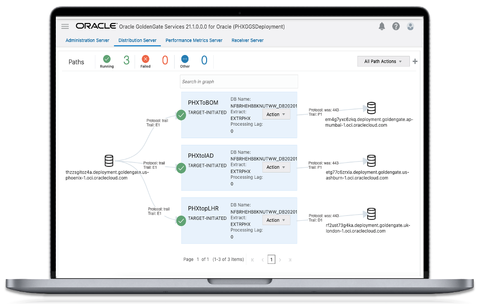
Task: Click the PHXToBOM path name
Action: pyautogui.click(x=203, y=103)
